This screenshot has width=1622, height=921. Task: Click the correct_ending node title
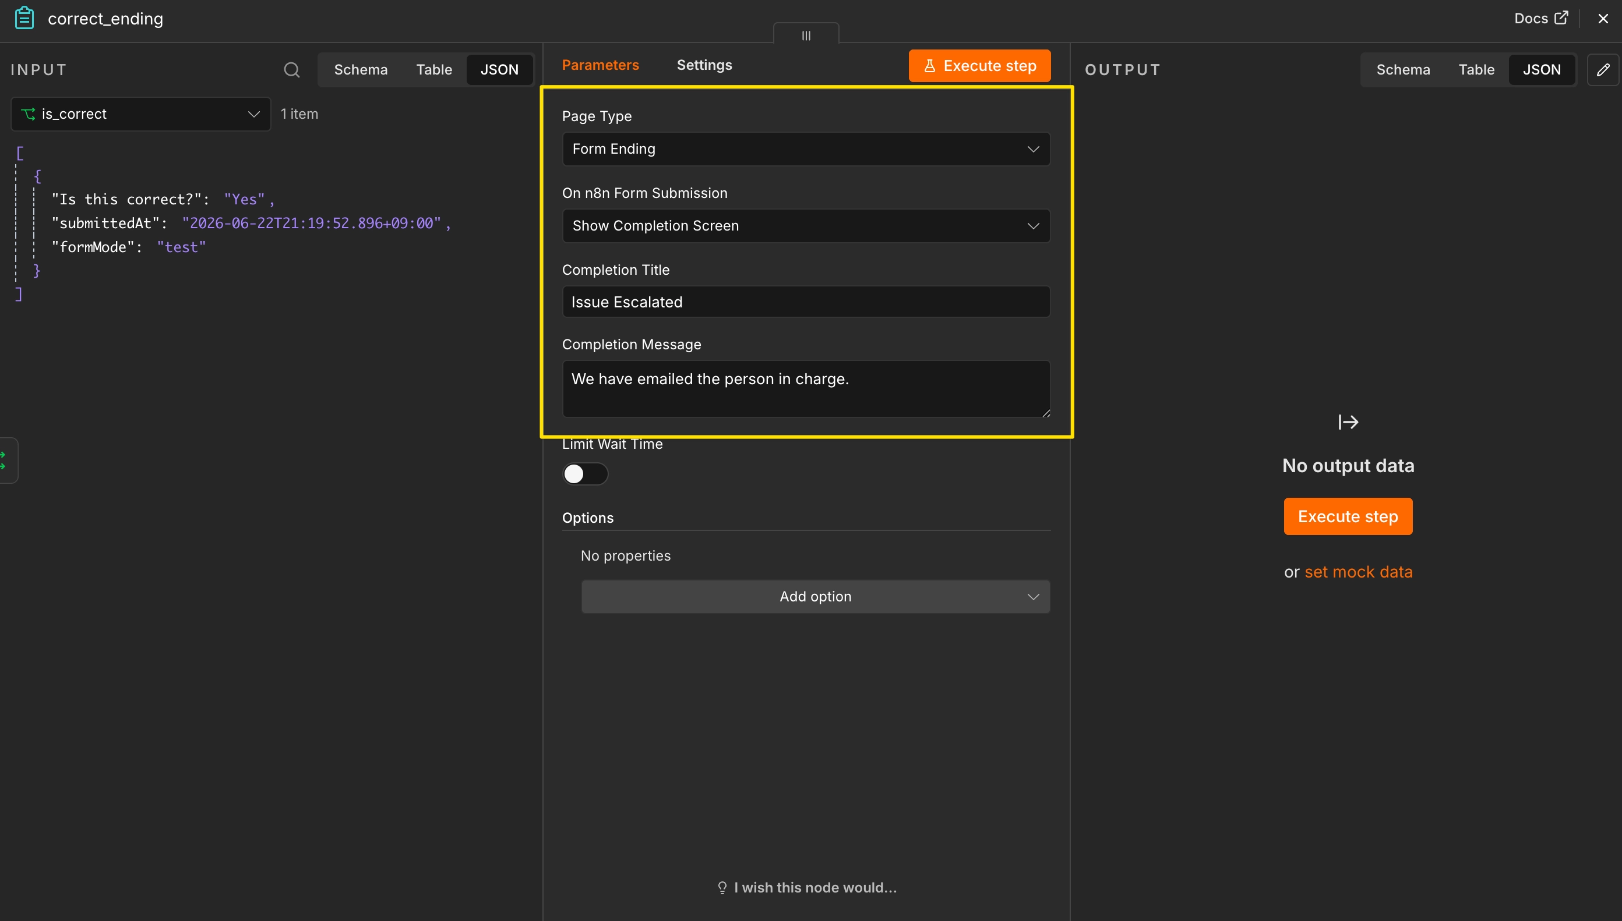[x=105, y=19]
